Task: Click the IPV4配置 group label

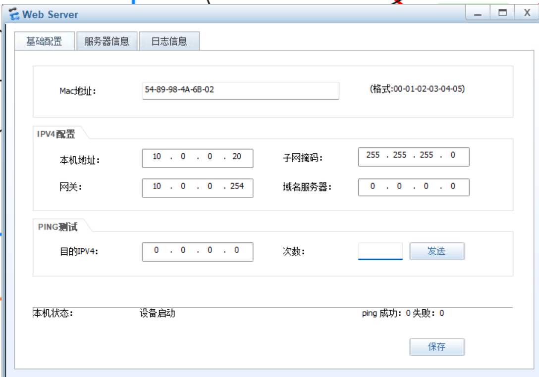Action: [x=56, y=134]
